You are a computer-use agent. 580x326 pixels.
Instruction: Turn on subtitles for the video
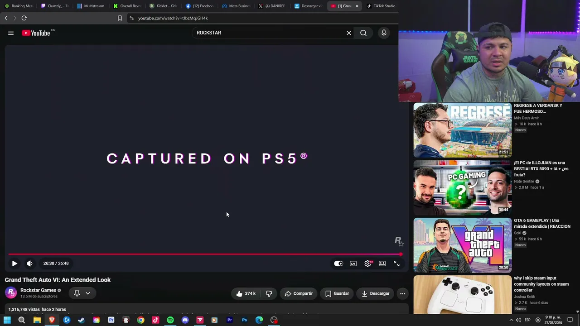(x=353, y=264)
